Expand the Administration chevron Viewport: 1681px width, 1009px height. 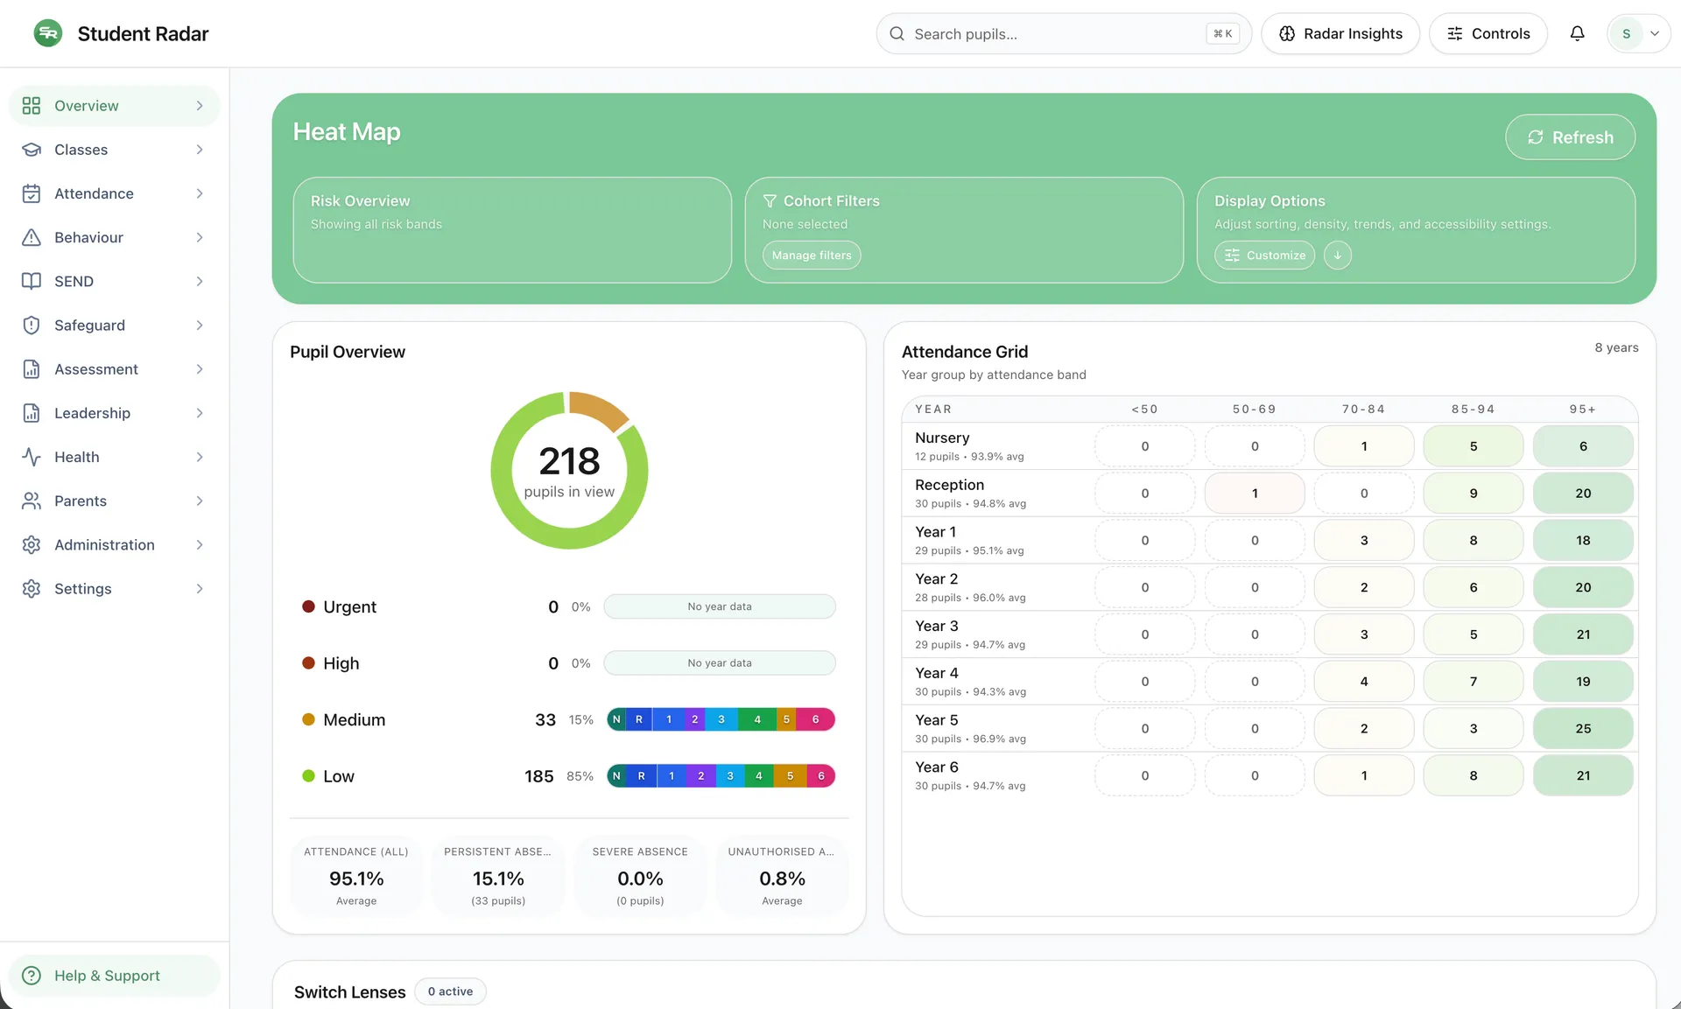200,544
